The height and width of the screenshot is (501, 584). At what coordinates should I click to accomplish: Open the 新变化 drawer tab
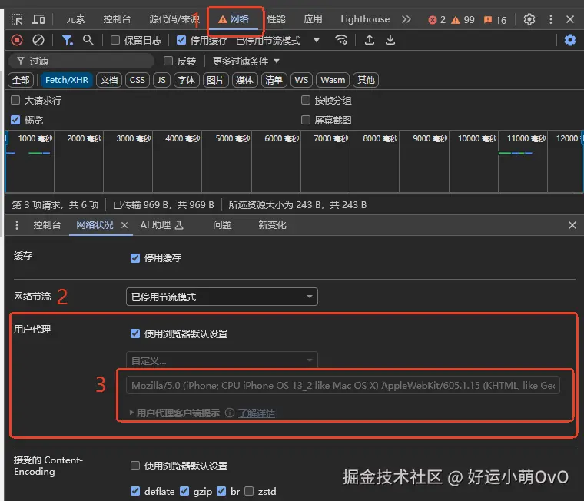point(272,225)
